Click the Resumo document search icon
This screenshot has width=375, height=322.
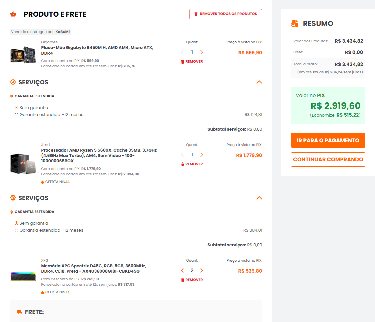pyautogui.click(x=295, y=24)
